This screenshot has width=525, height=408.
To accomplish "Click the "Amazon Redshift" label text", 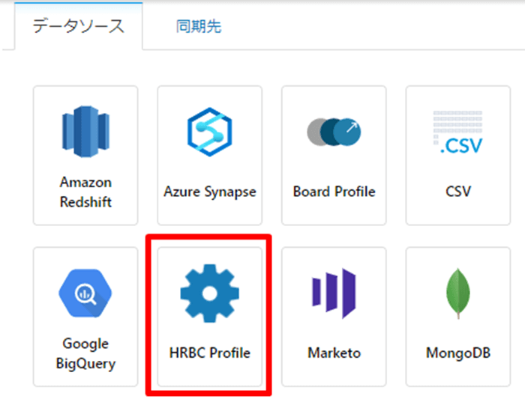I will pyautogui.click(x=85, y=192).
